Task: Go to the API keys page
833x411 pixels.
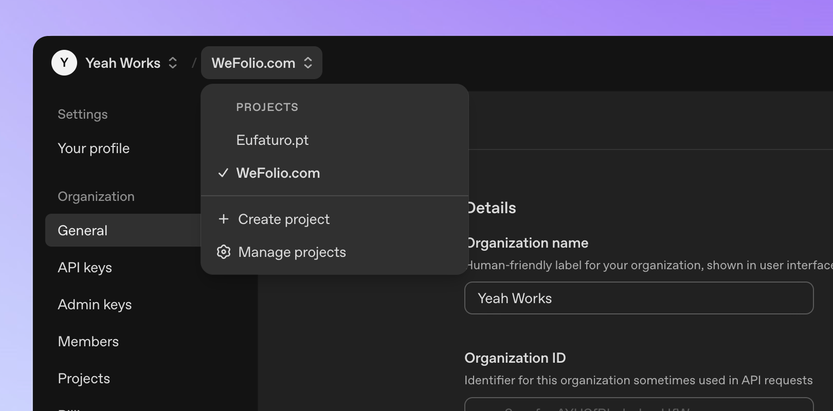Action: (x=85, y=268)
